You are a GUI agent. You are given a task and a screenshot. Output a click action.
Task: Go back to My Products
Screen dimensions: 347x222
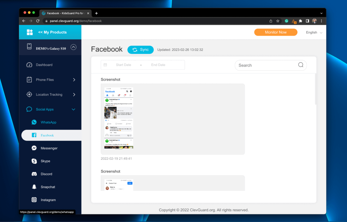tap(52, 32)
